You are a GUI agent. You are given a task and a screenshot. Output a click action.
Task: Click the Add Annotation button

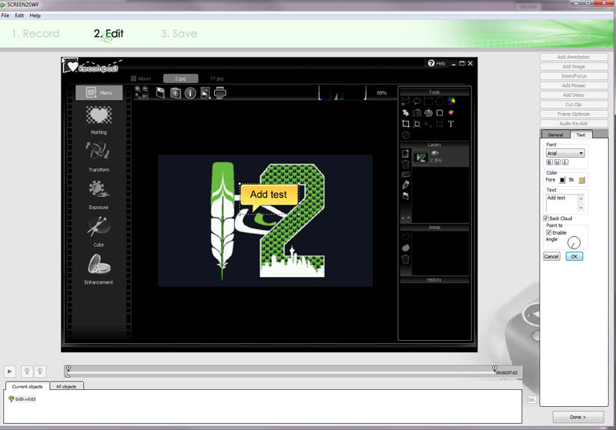pos(574,57)
